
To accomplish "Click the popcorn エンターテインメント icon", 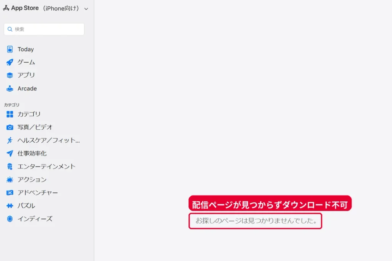I will tap(10, 166).
